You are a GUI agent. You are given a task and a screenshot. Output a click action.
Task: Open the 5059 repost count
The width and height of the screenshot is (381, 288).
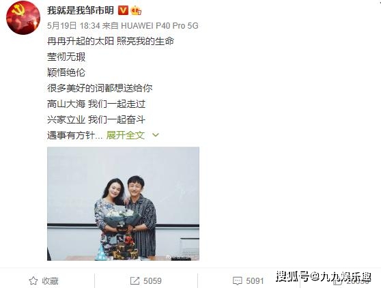click(152, 281)
